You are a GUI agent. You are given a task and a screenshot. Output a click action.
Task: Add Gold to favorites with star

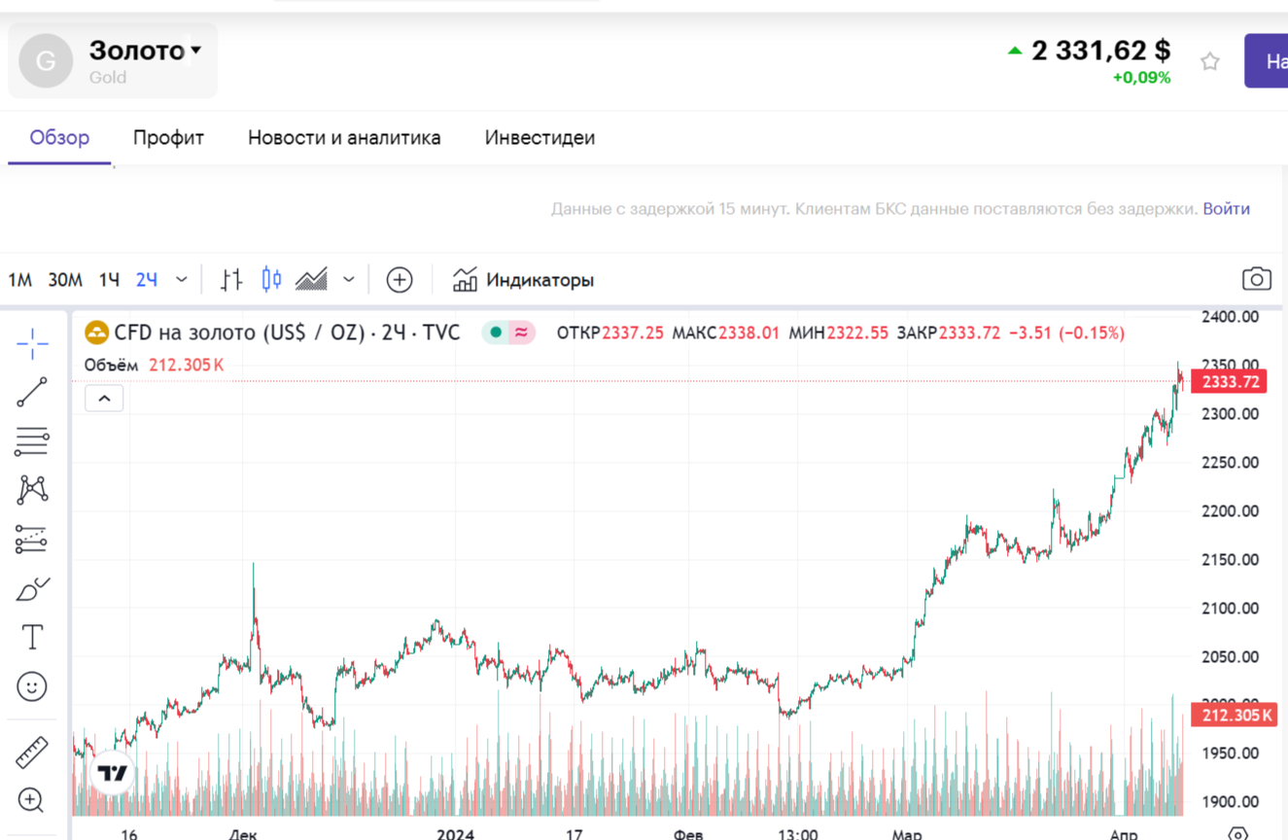(x=1209, y=62)
